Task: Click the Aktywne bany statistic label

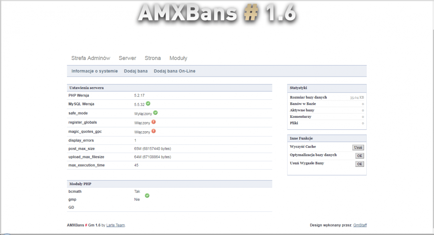Action: 302,110
